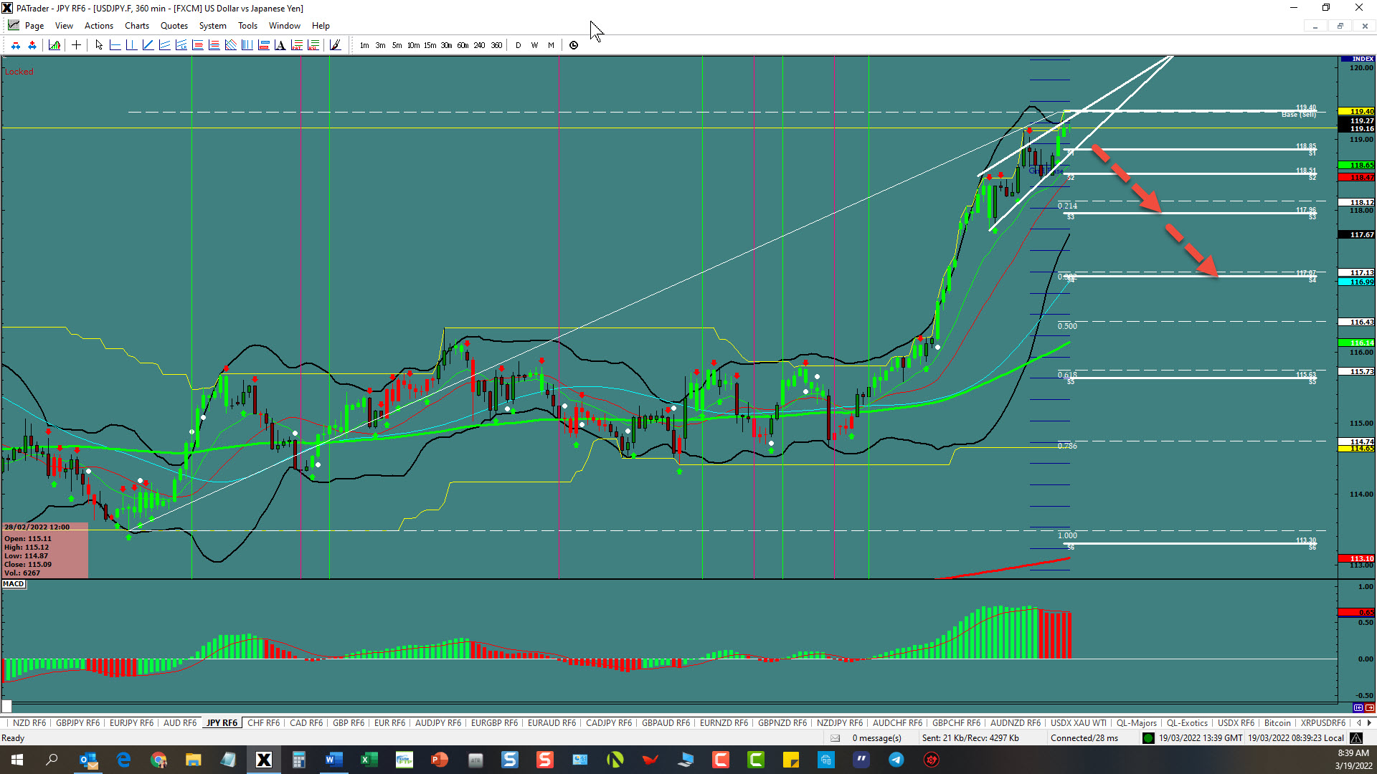Select the second red Fibonacci lines tool
Image resolution: width=1377 pixels, height=774 pixels.
(214, 45)
